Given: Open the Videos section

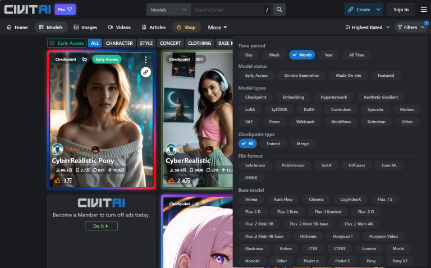Looking at the screenshot, I should point(120,27).
